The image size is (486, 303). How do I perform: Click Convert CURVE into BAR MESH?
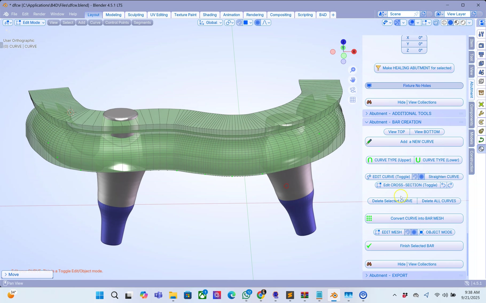[x=414, y=218]
